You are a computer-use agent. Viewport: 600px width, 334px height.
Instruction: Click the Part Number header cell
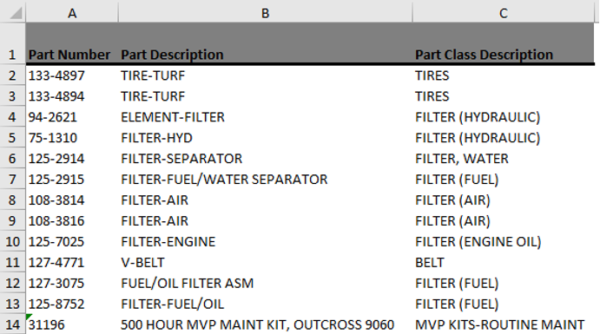click(x=72, y=44)
